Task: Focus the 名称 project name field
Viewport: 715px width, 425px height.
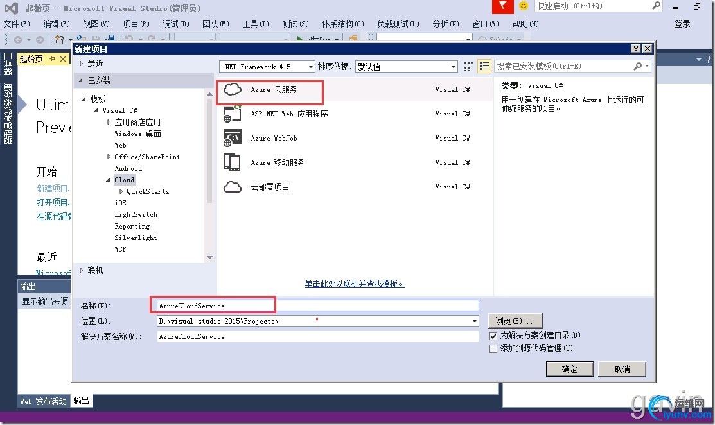Action: pos(318,306)
